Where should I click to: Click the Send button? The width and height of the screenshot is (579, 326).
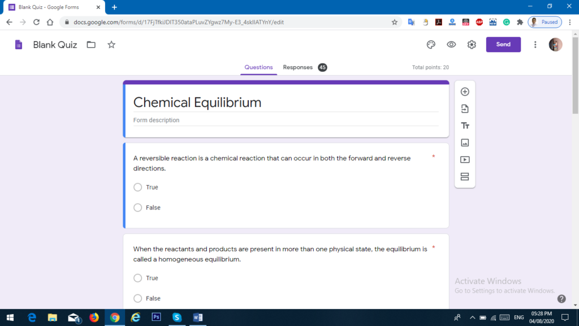coord(503,44)
